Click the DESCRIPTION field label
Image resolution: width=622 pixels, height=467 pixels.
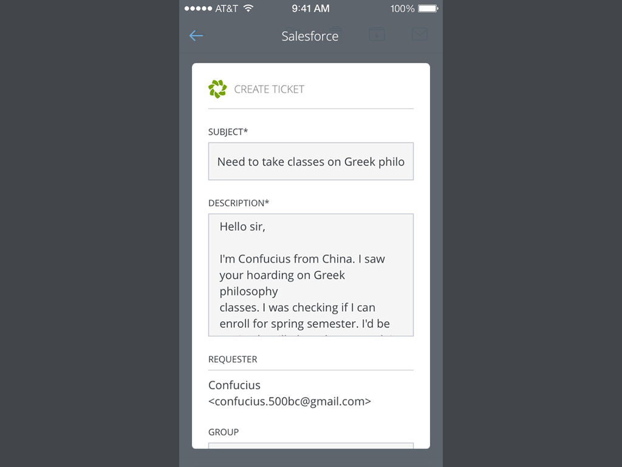(239, 203)
